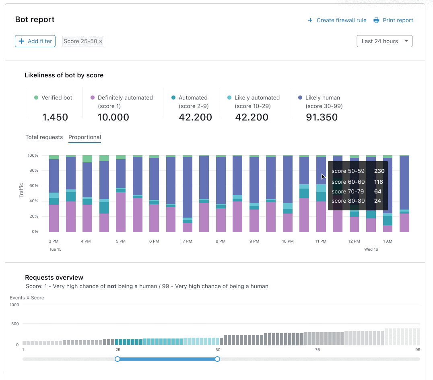
Task: Click the plus icon in Add filter
Action: pos(21,41)
